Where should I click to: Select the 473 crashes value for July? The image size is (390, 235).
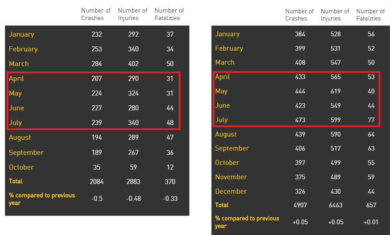point(300,120)
